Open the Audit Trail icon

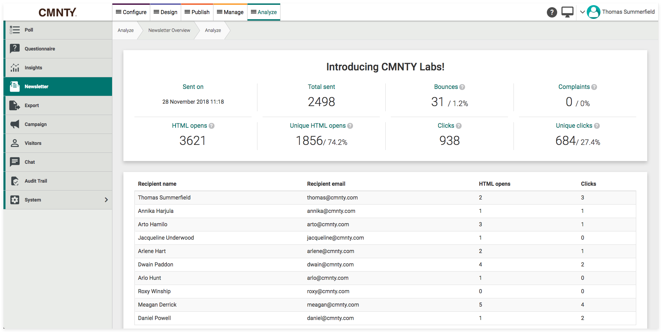pyautogui.click(x=15, y=181)
